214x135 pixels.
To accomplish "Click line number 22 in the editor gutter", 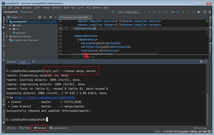I will coord(61,36).
